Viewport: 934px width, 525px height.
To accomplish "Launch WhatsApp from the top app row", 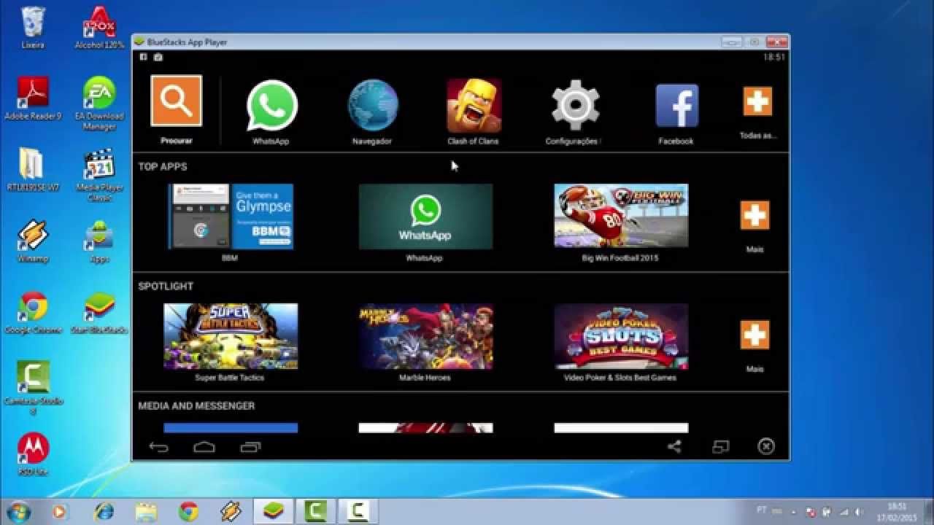I will tap(271, 106).
